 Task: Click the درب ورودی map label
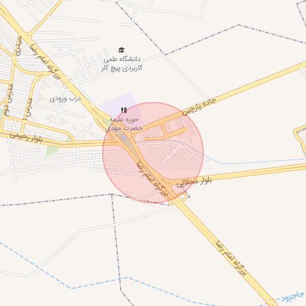point(65,99)
